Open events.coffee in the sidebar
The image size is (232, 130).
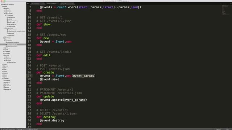[12, 23]
